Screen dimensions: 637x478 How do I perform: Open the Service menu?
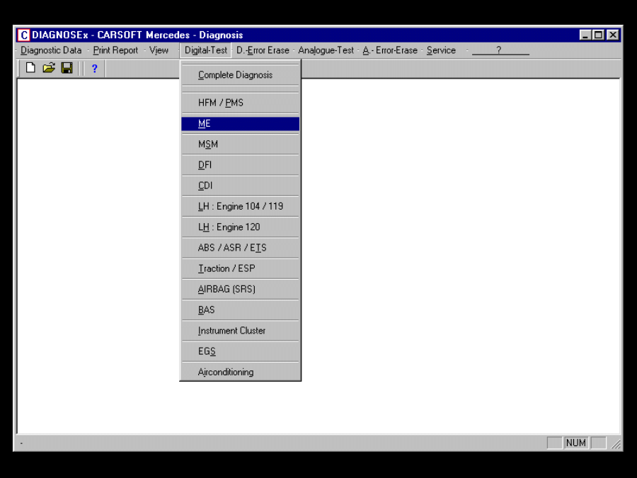pyautogui.click(x=441, y=50)
